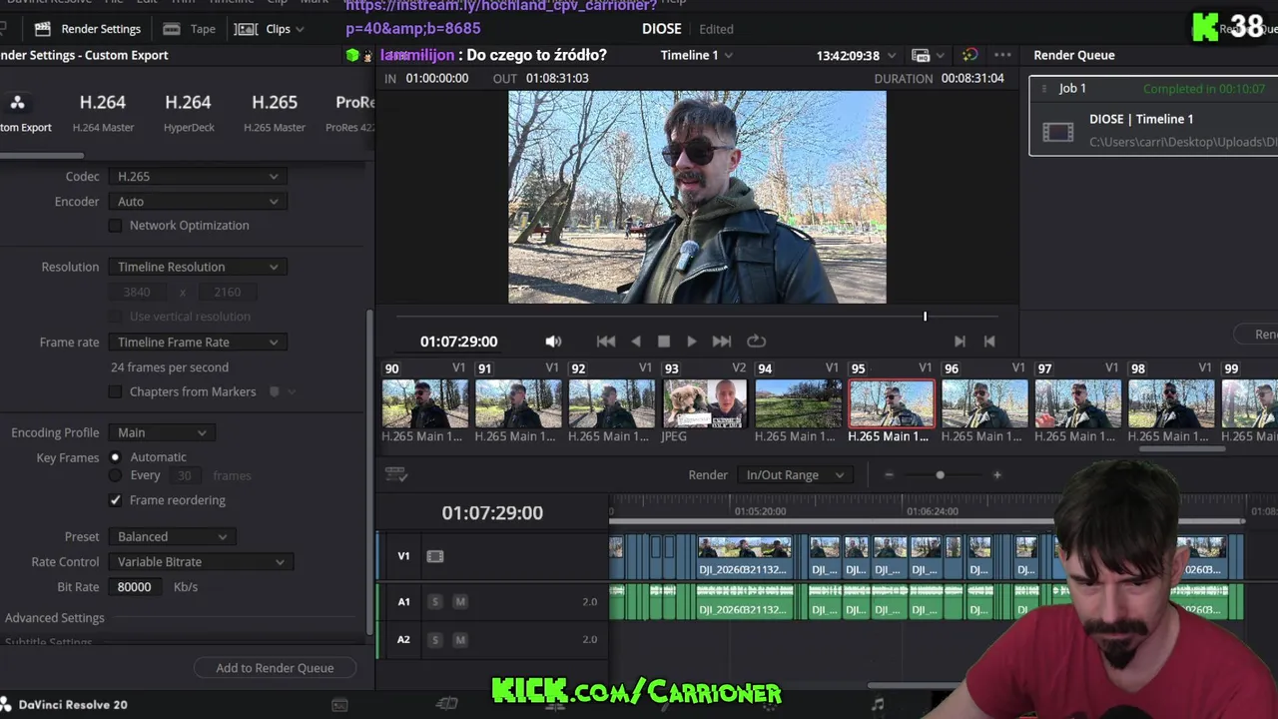Zoom in the timeline with plus
Image resolution: width=1278 pixels, height=719 pixels.
[x=996, y=475]
